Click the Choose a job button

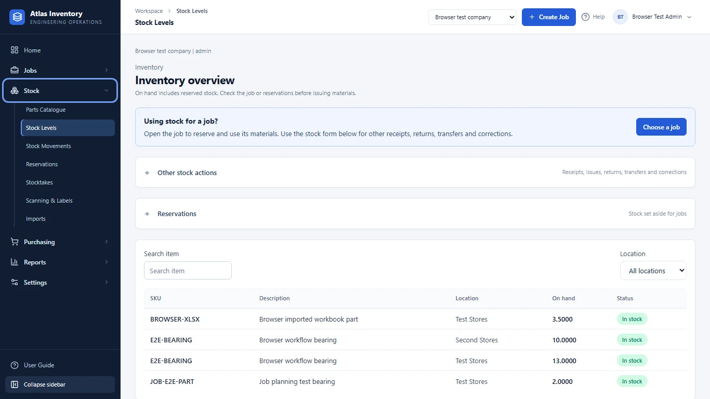(661, 127)
